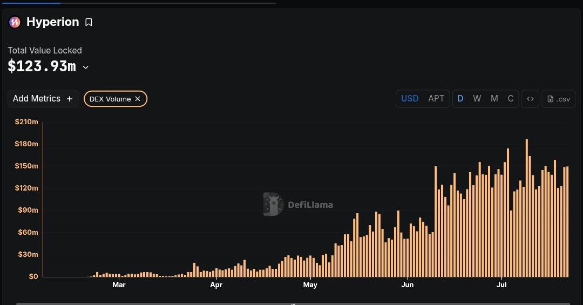Click the $210m y-axis label
This screenshot has height=305, width=583.
(26, 121)
